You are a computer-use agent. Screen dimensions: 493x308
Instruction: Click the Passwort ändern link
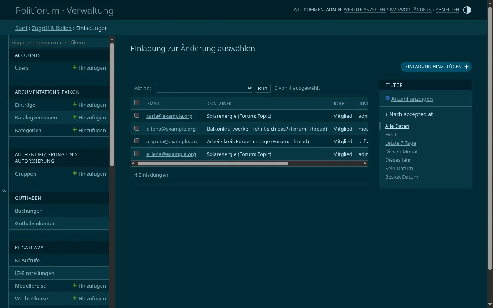coord(411,10)
